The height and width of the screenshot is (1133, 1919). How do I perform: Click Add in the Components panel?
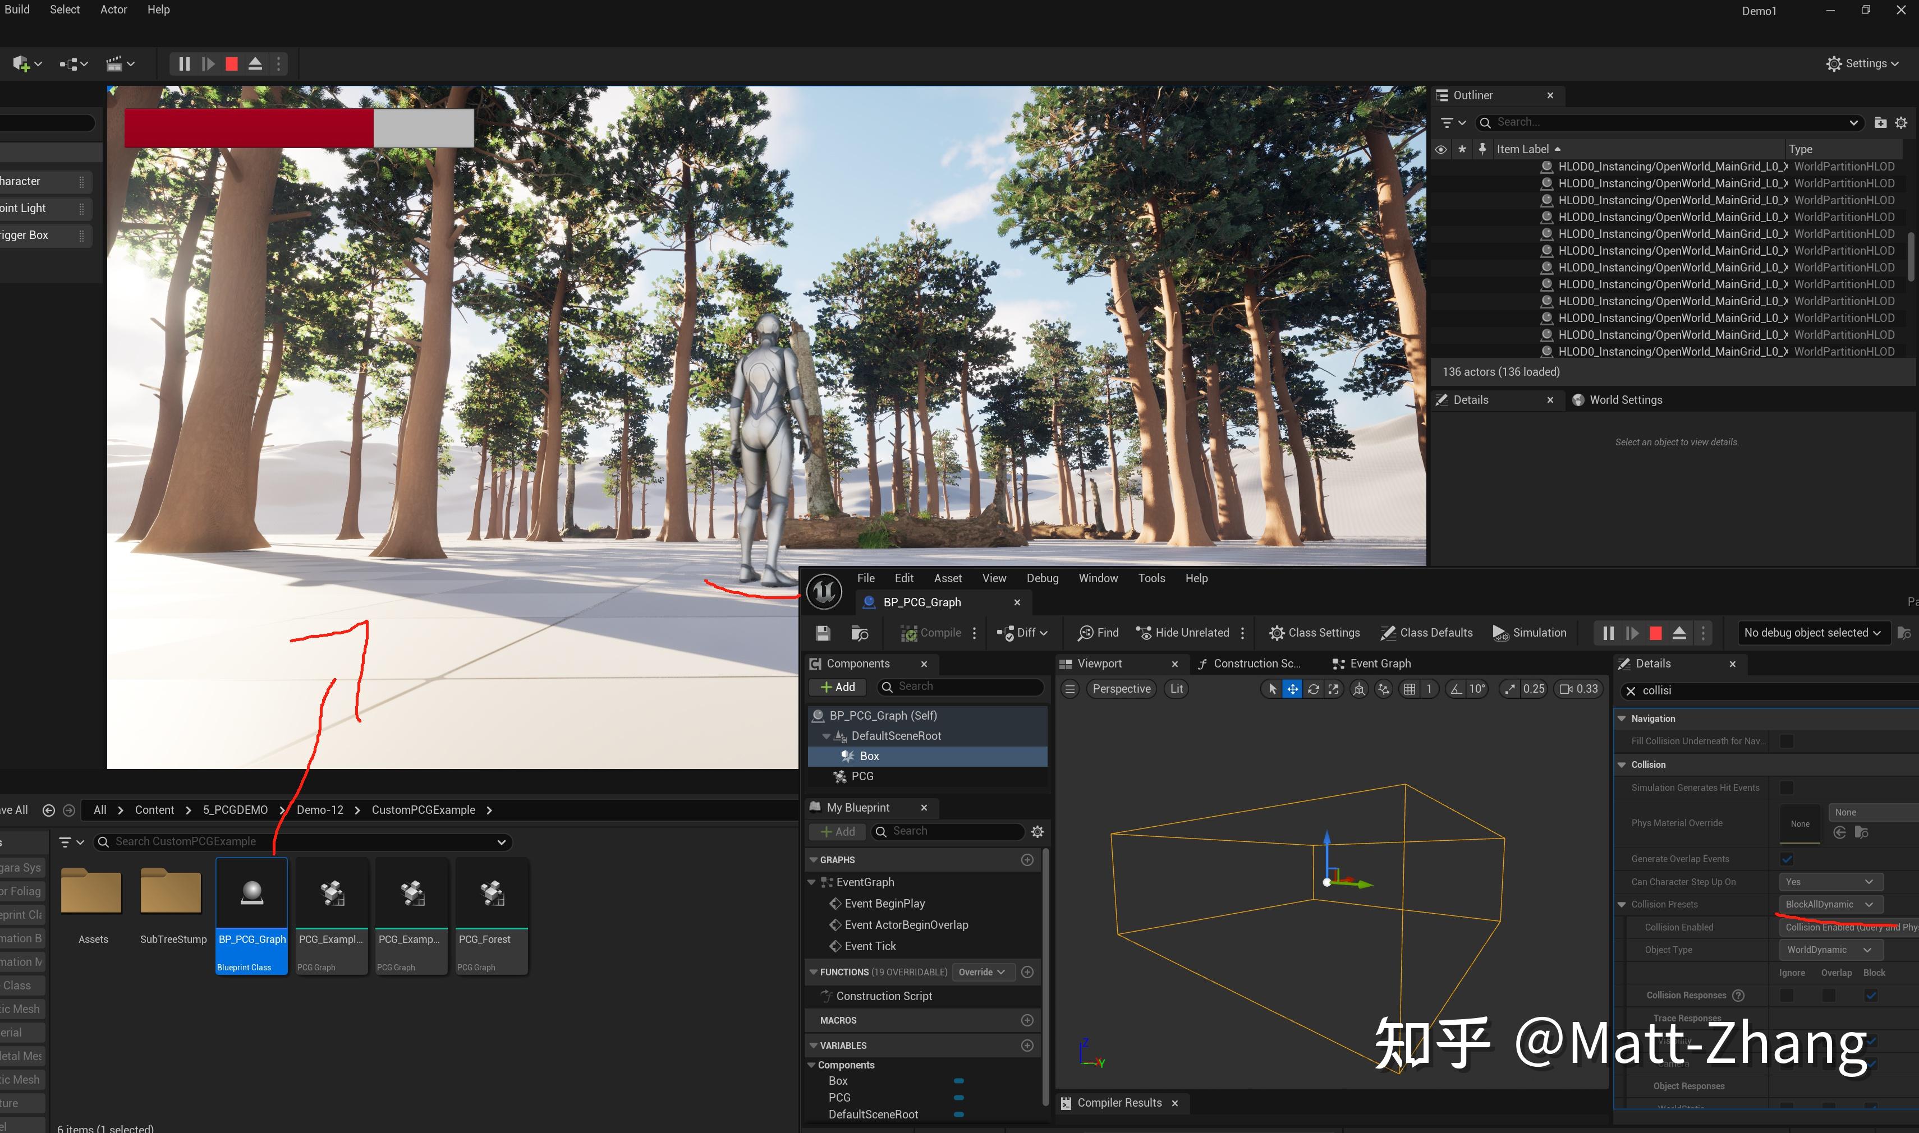click(837, 687)
